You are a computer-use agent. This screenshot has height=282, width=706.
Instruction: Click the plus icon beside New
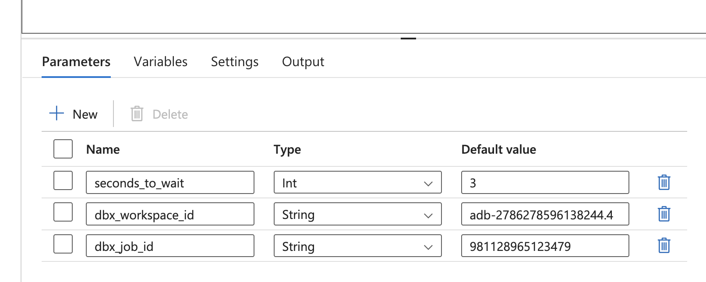[x=56, y=113]
